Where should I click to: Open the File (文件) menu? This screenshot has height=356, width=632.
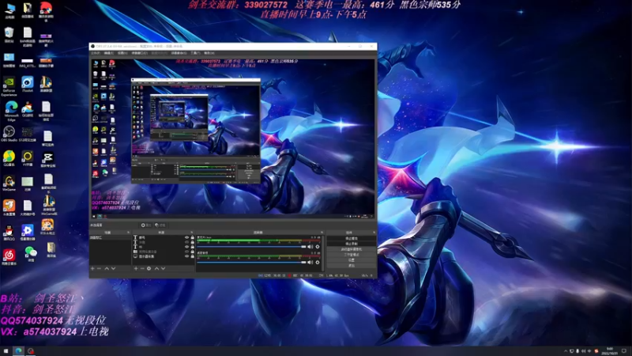tap(96, 53)
